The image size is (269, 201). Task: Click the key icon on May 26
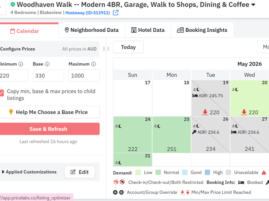coord(194,132)
